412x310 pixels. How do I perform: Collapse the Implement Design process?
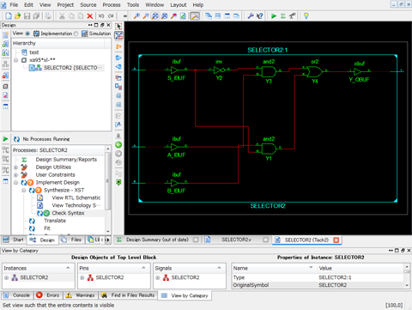click(x=16, y=183)
